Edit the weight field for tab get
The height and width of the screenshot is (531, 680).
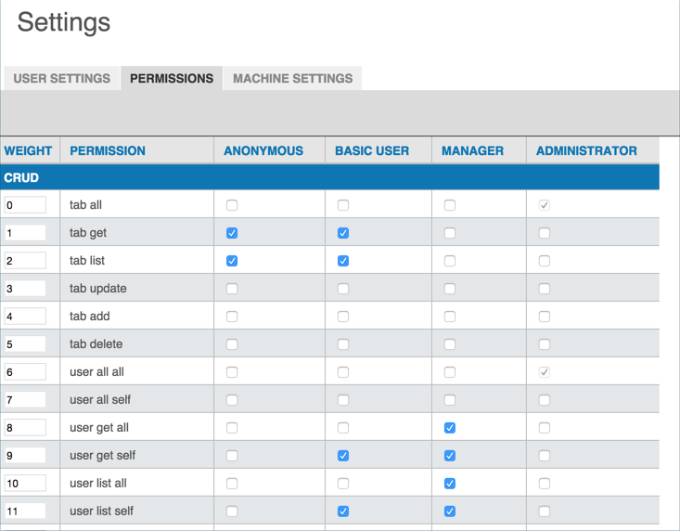25,232
